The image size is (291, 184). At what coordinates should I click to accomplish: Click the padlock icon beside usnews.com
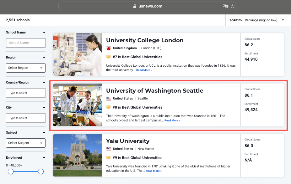coord(135,6)
